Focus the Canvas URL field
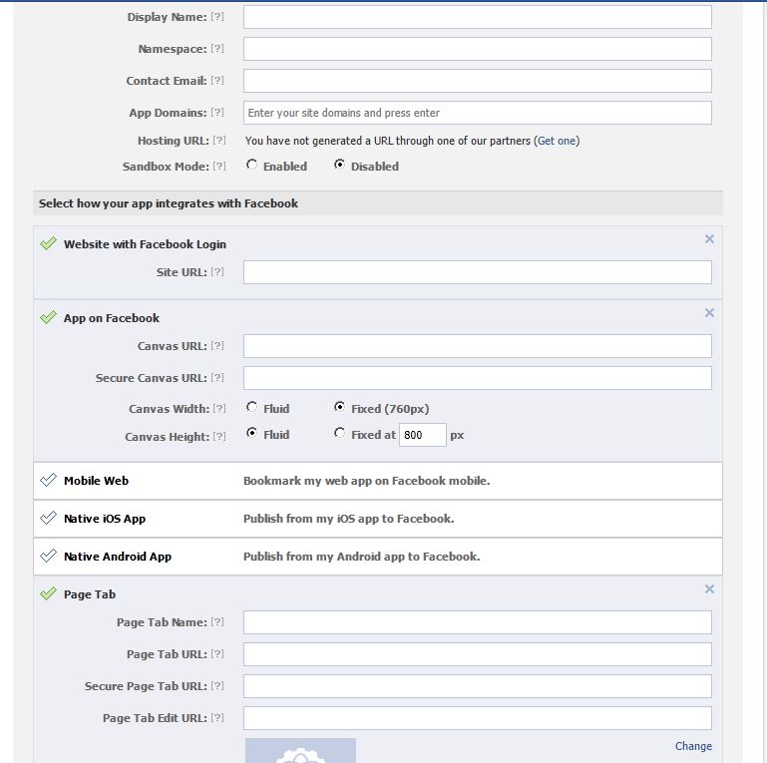767x763 pixels. coord(478,346)
